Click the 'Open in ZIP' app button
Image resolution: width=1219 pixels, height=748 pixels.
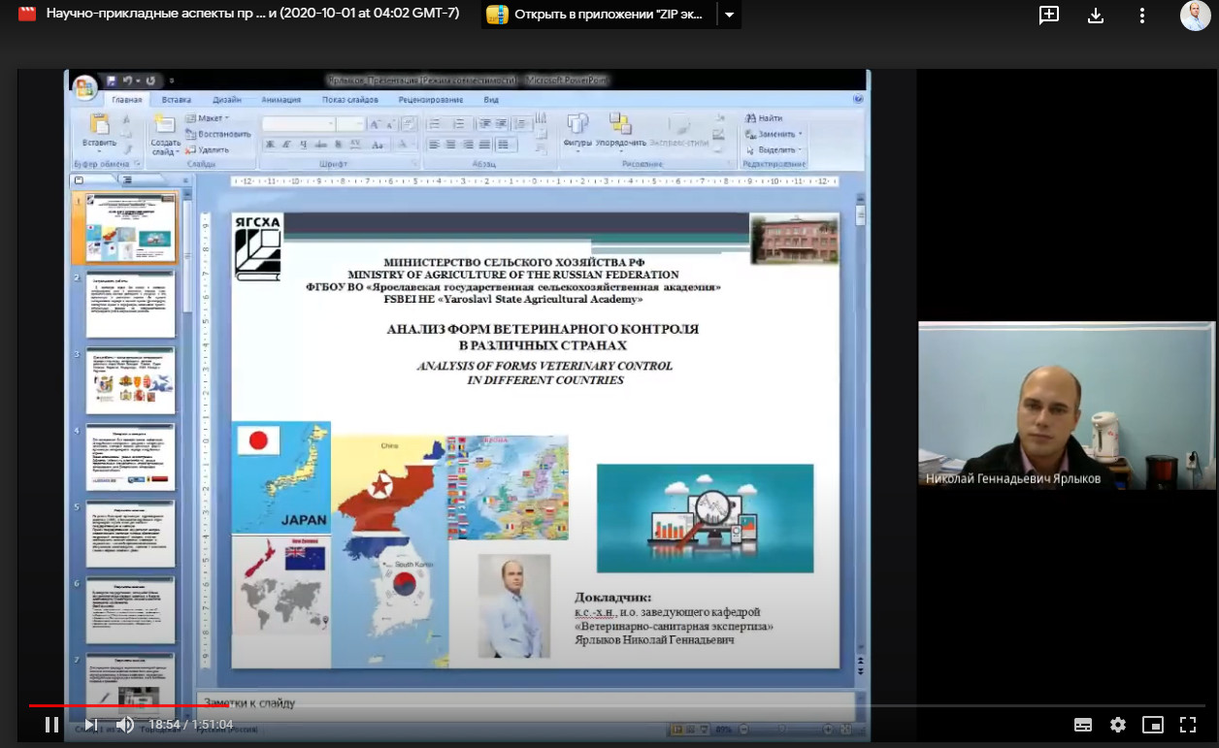click(599, 15)
